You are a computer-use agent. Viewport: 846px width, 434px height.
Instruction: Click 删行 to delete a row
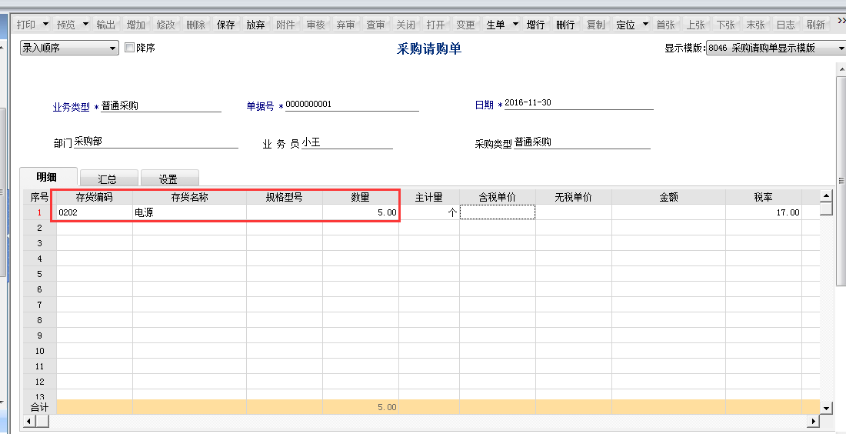[565, 25]
